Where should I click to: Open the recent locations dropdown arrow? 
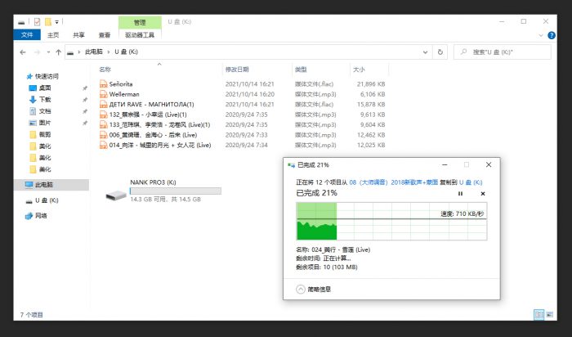(47, 52)
